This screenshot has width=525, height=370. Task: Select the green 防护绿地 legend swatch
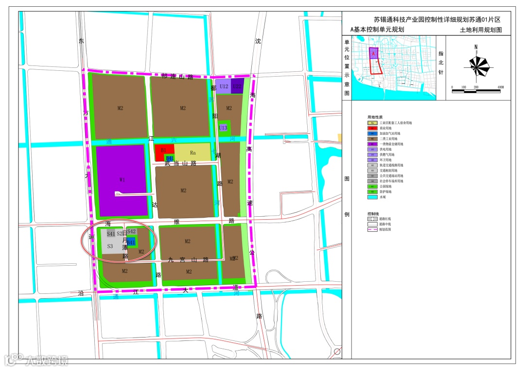(x=372, y=192)
